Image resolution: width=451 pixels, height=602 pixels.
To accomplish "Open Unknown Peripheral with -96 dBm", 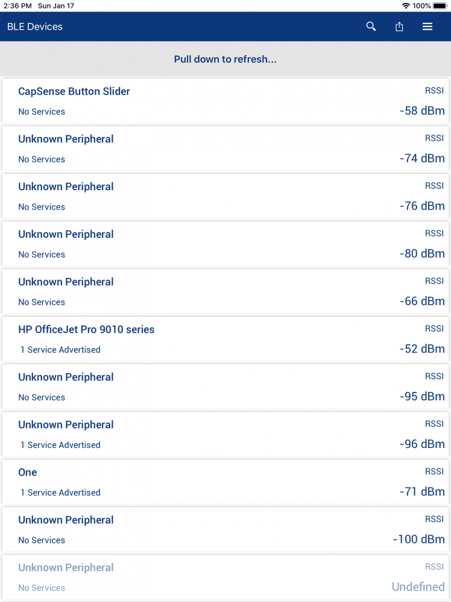I will tap(225, 434).
